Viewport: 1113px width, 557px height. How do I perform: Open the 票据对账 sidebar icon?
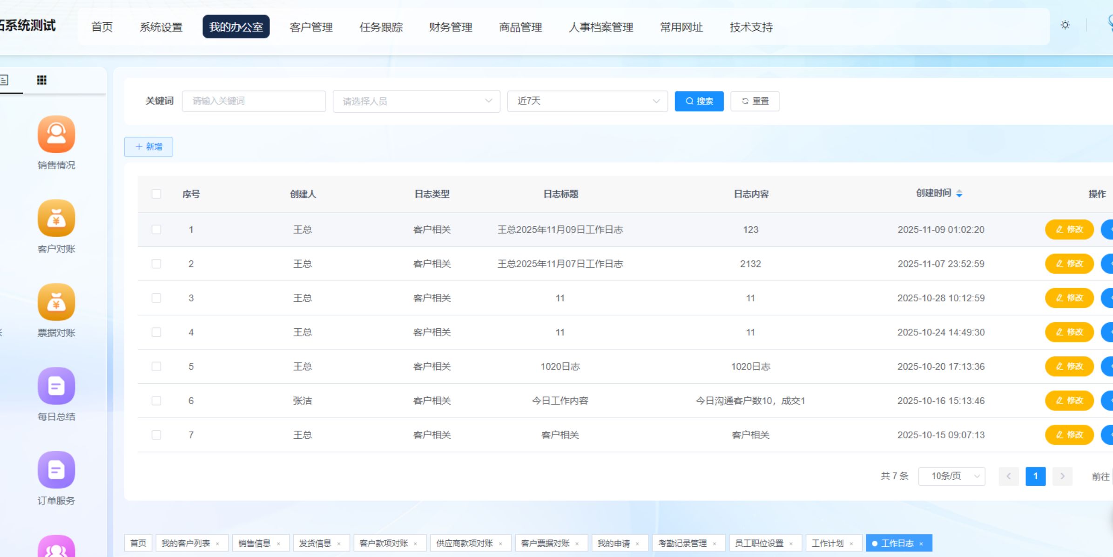pyautogui.click(x=56, y=302)
